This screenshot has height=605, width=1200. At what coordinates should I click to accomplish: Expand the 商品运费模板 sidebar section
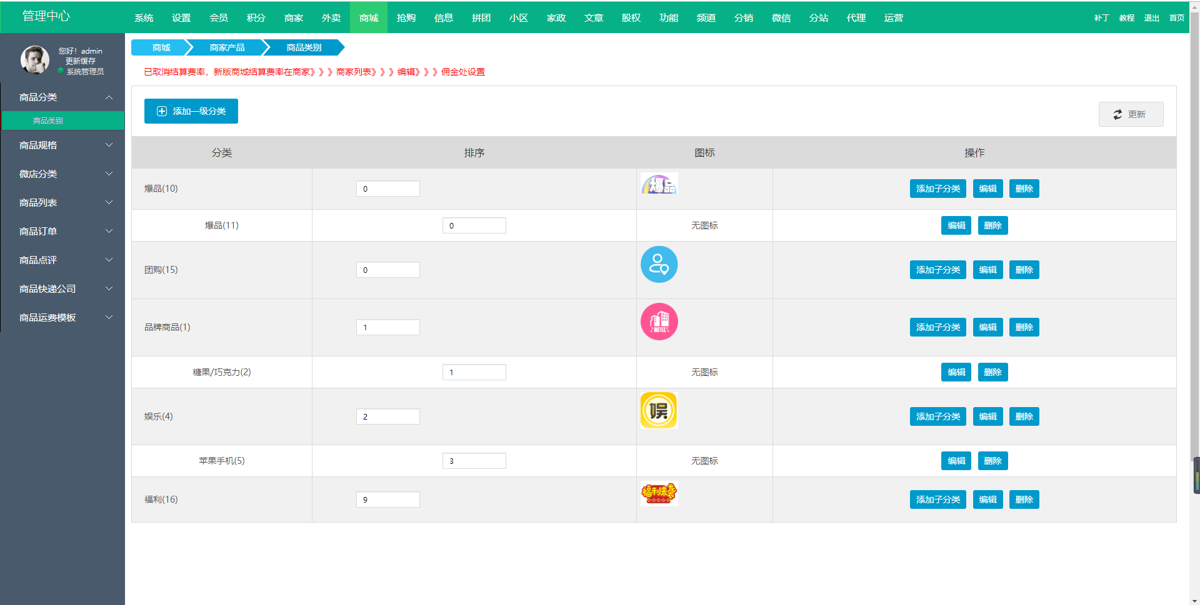[62, 318]
